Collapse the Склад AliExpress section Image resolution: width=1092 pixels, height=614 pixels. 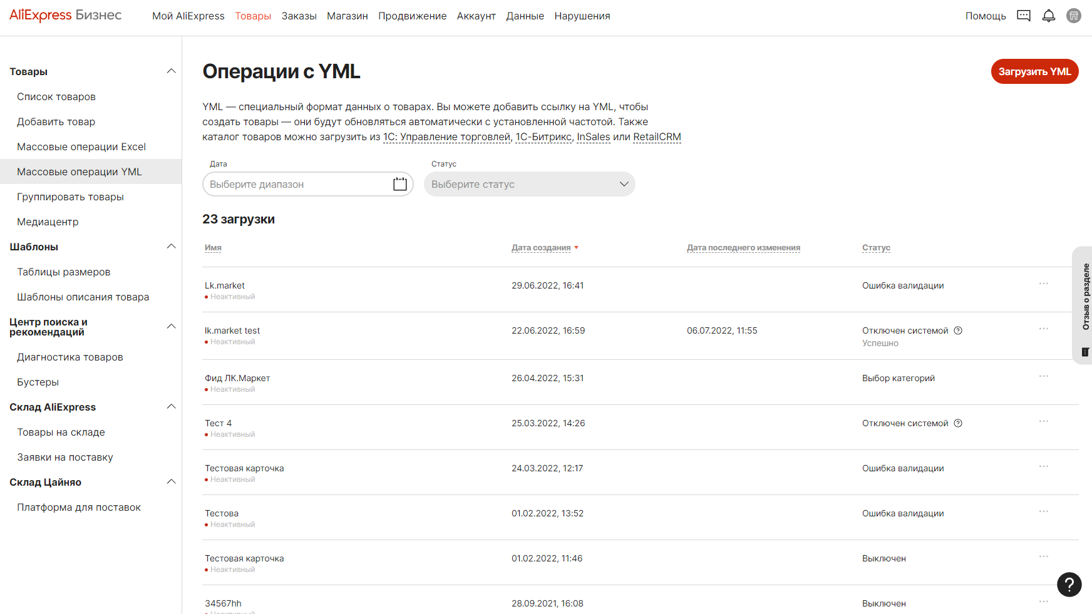171,407
